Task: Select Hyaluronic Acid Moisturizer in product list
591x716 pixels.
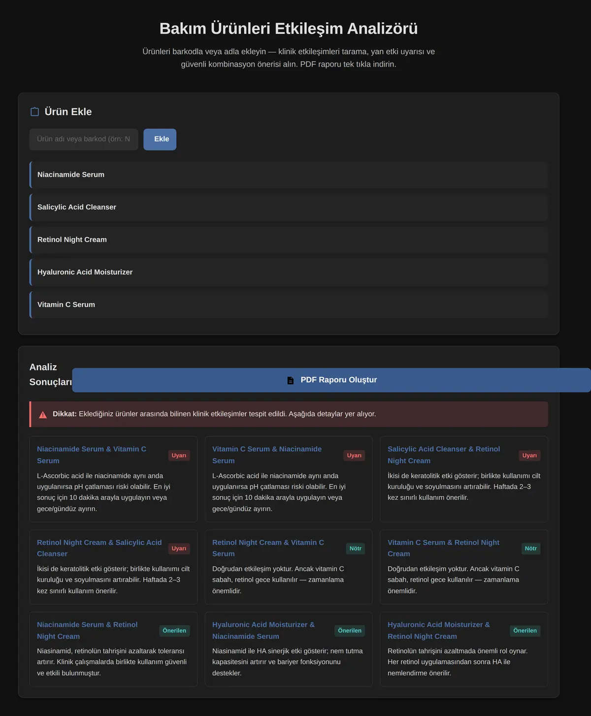Action: (289, 273)
